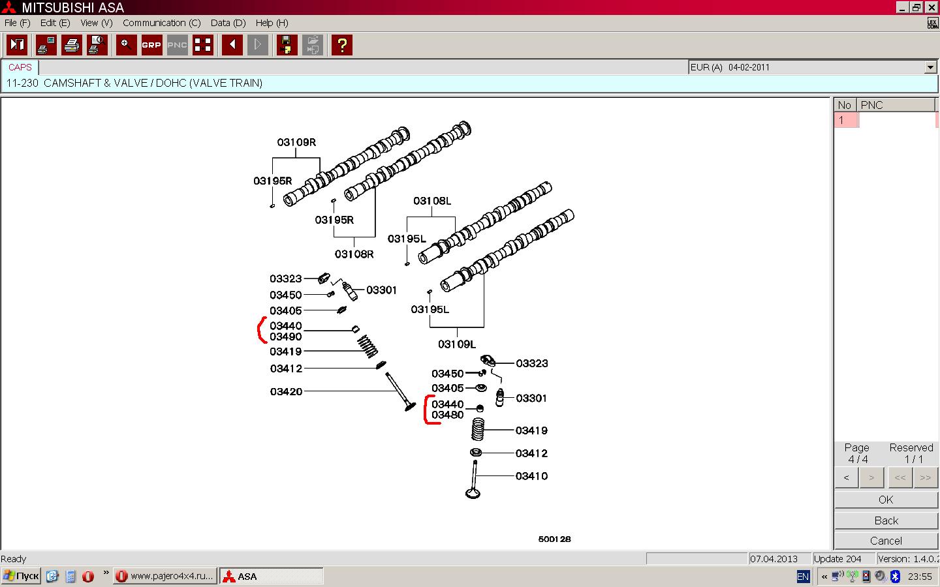Expand the EUR (A) region dropdown

[x=930, y=67]
